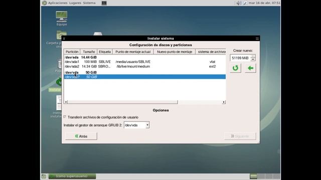Click the terminal icon in top panel
Viewport: 321px width, 180px height.
pyautogui.click(x=104, y=3)
